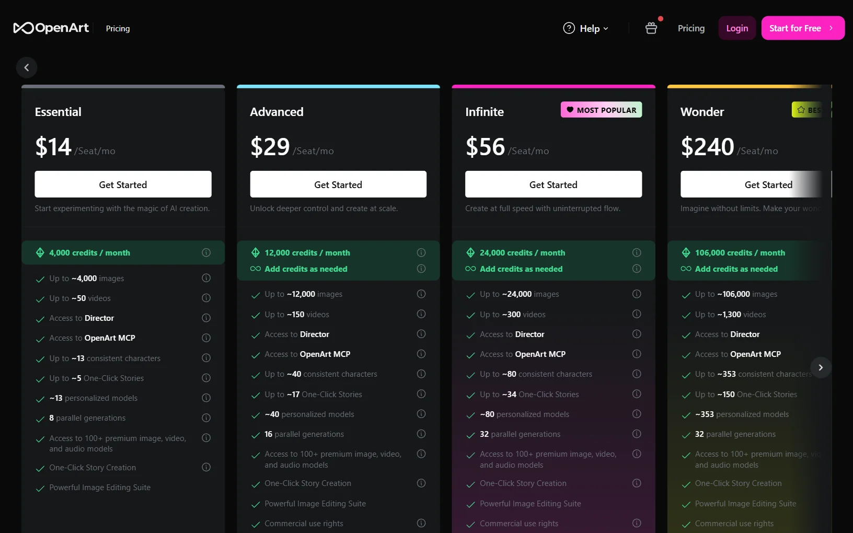This screenshot has height=533, width=853.
Task: Open info icon for ~40 consistent characters
Action: 421,374
